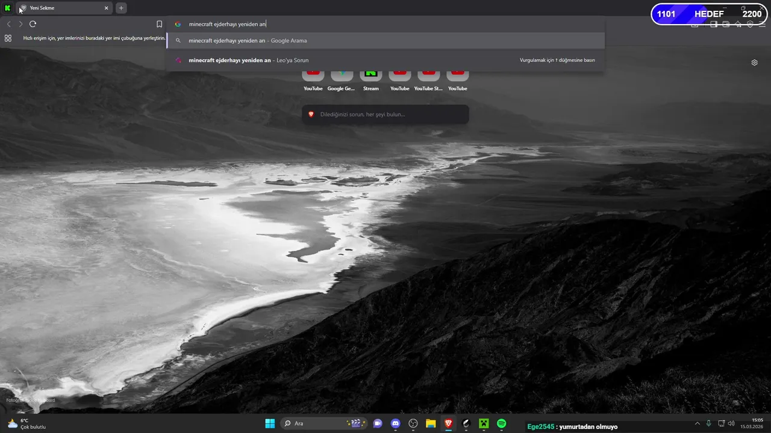Image resolution: width=771 pixels, height=433 pixels.
Task: Select the Leo'ya Sorun suggestion
Action: [385, 60]
